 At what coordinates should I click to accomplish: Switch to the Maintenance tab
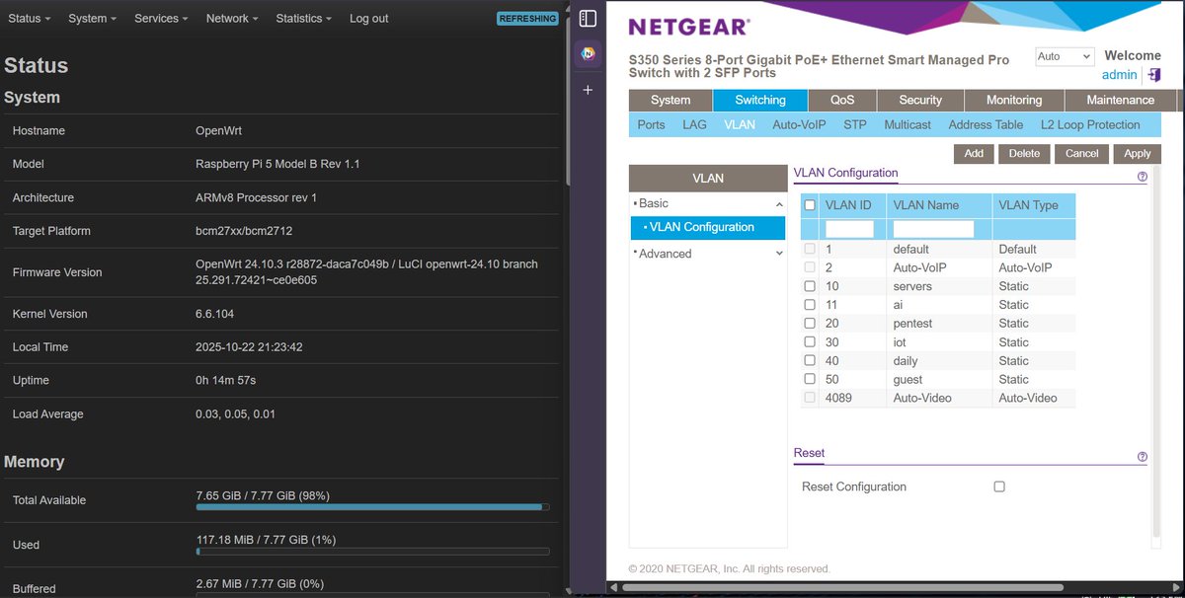pos(1121,100)
